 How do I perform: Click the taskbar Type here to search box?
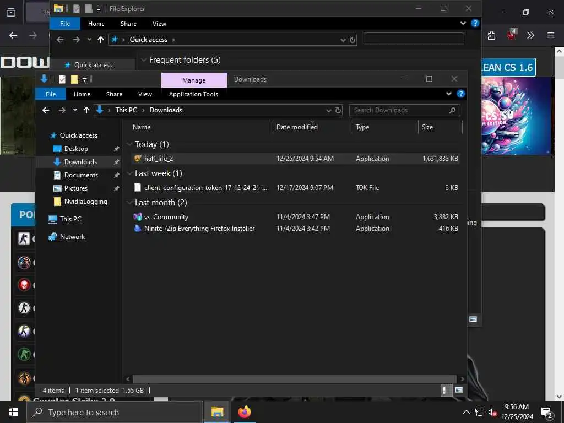click(x=115, y=412)
